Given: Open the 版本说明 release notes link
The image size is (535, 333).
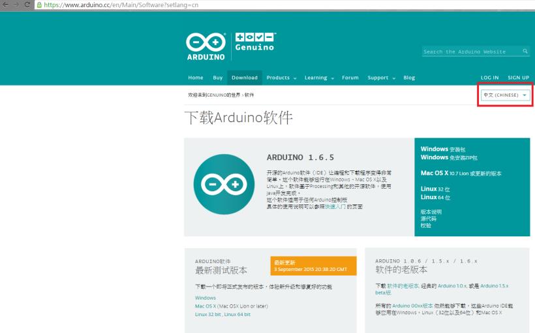Looking at the screenshot, I should (431, 212).
